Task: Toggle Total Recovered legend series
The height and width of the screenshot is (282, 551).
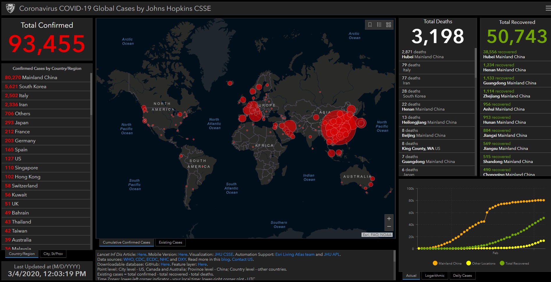Action: click(x=514, y=263)
